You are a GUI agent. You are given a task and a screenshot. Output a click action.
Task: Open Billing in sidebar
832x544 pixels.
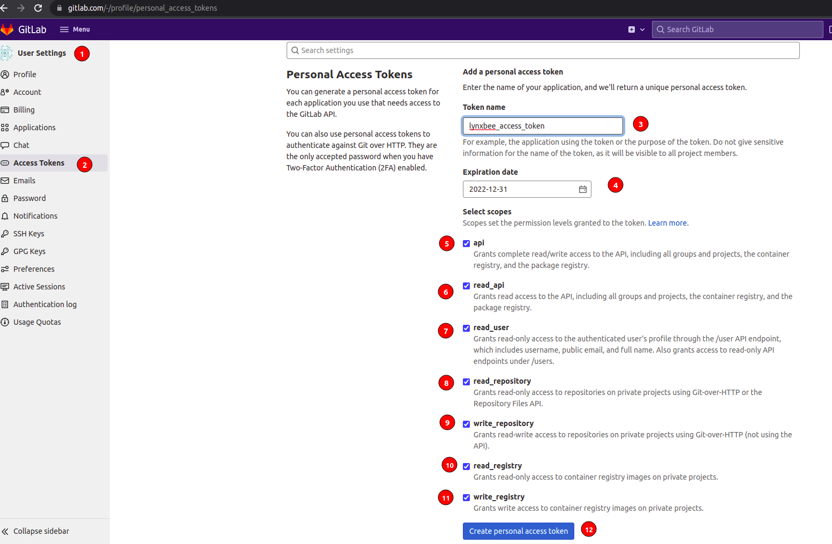coord(24,110)
